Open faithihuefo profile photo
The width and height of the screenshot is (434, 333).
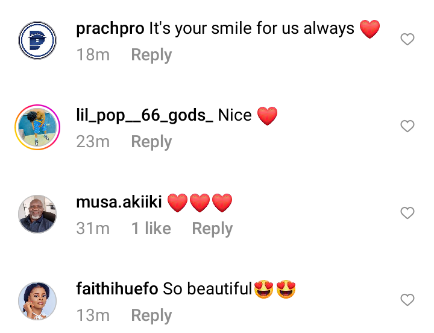tap(37, 301)
